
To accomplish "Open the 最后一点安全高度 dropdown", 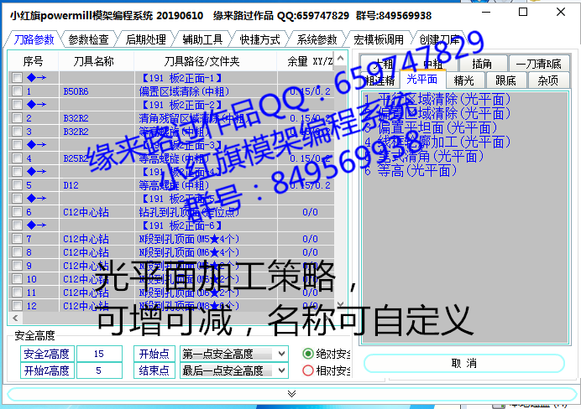I will (281, 370).
